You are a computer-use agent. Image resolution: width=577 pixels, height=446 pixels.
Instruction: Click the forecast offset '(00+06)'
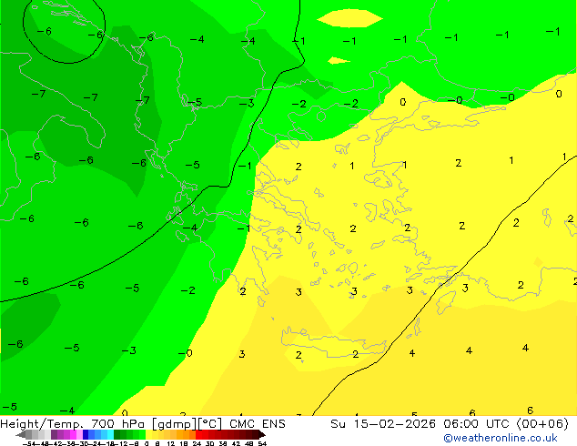click(542, 424)
